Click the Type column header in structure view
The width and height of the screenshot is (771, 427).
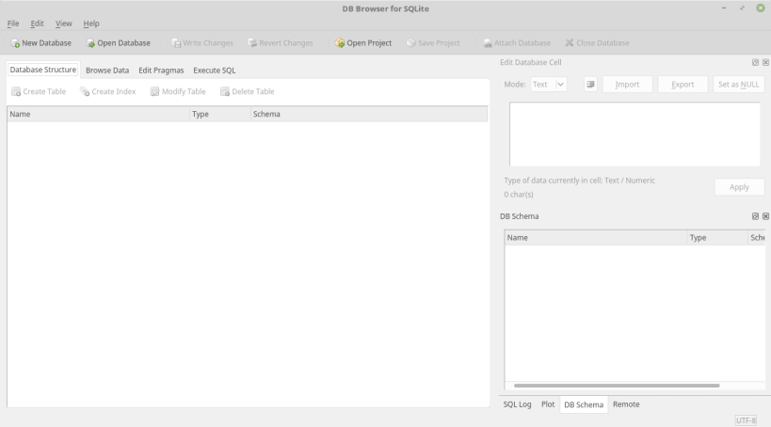pos(219,114)
